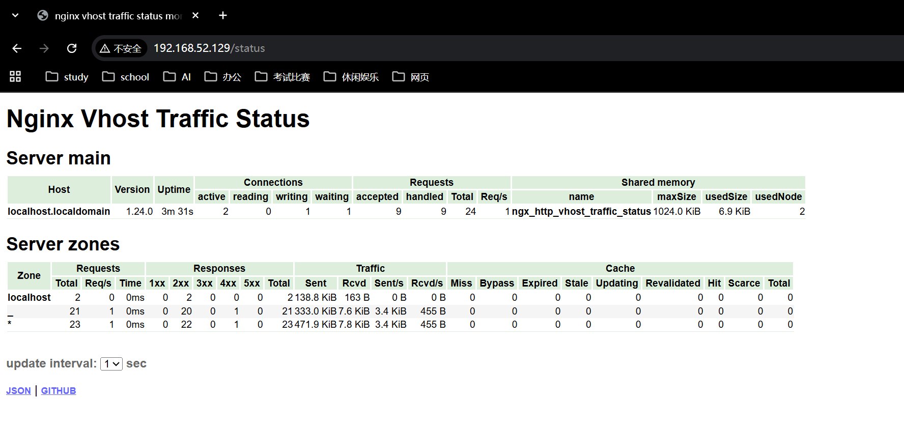The width and height of the screenshot is (904, 426).
Task: Open the apps grid shortcut
Action: coord(15,77)
